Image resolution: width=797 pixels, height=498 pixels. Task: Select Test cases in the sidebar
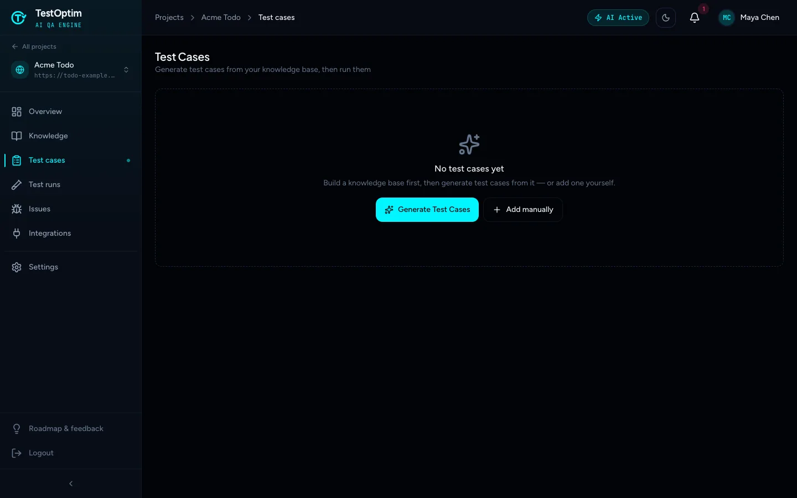(71, 160)
